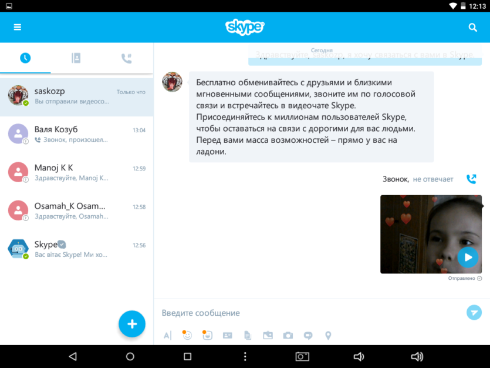The height and width of the screenshot is (368, 490).
Task: Tap the send message button
Action: coord(474,313)
